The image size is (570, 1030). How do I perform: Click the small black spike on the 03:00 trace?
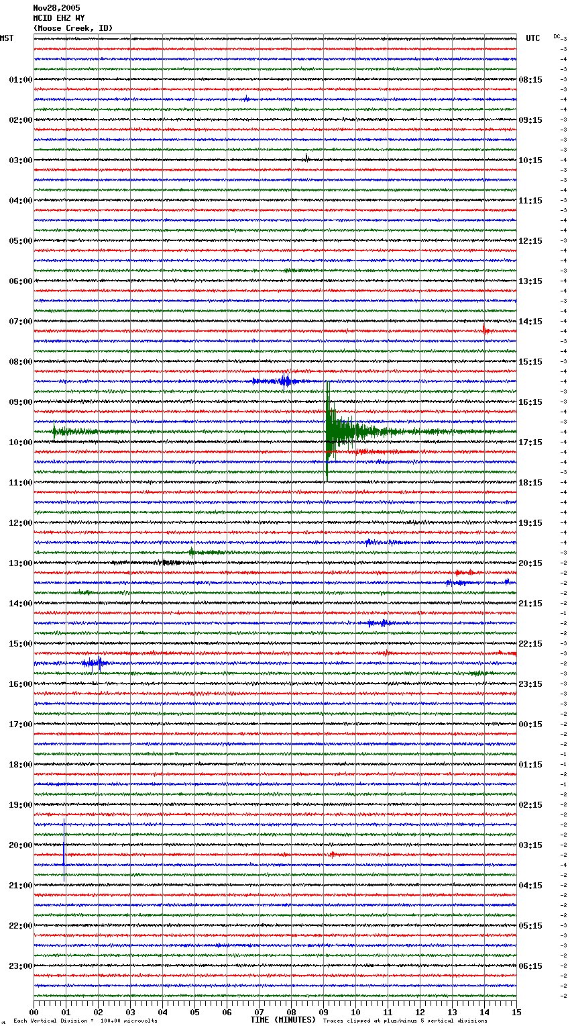point(307,158)
